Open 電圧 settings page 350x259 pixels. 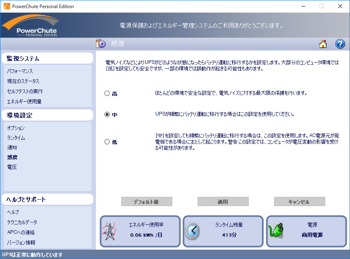pos(12,167)
